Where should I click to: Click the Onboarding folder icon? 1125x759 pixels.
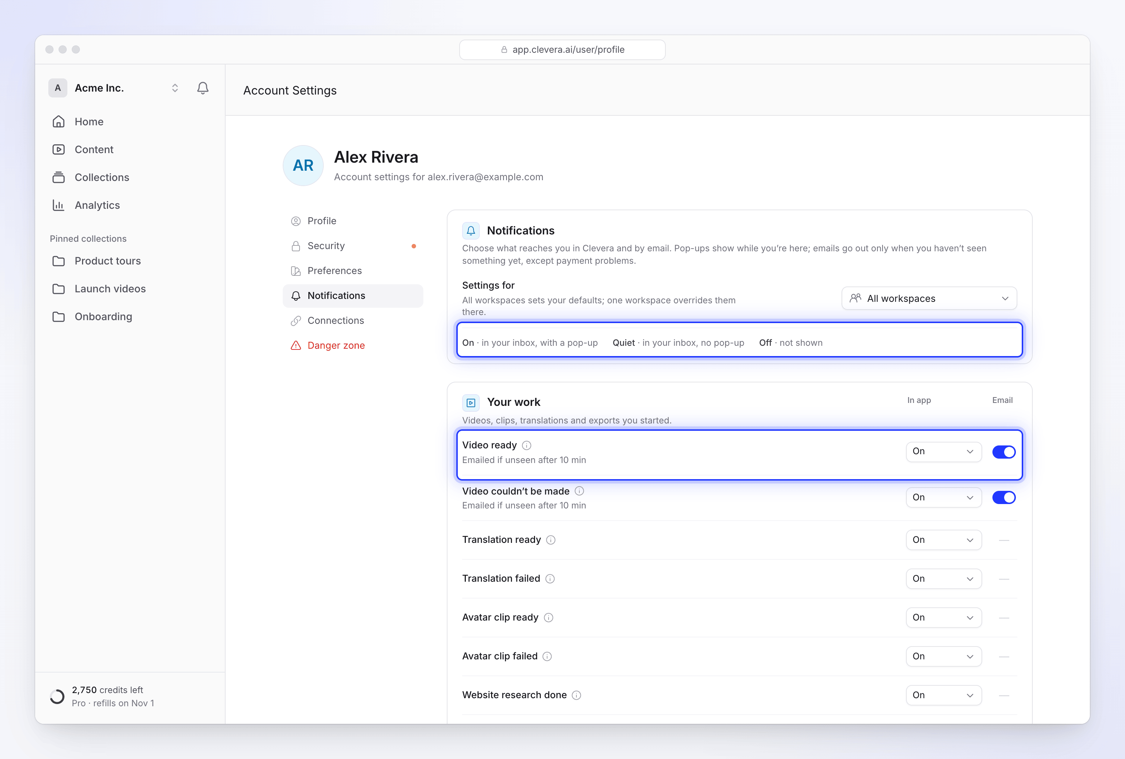pos(59,316)
